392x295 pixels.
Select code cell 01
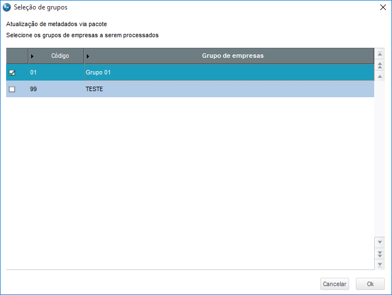56,72
